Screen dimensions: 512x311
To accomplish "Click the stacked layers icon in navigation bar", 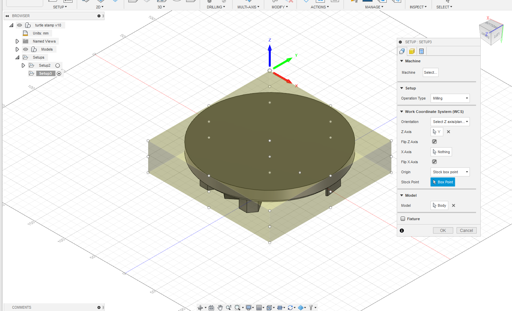I will [x=280, y=308].
